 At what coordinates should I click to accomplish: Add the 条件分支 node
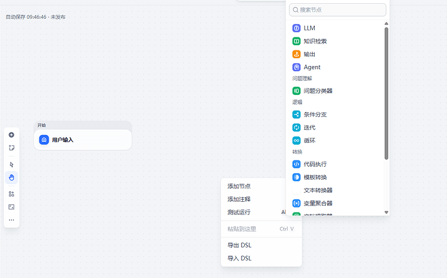point(315,114)
